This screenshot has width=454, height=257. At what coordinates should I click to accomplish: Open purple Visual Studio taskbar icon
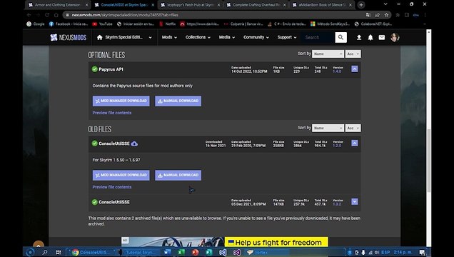point(236,253)
